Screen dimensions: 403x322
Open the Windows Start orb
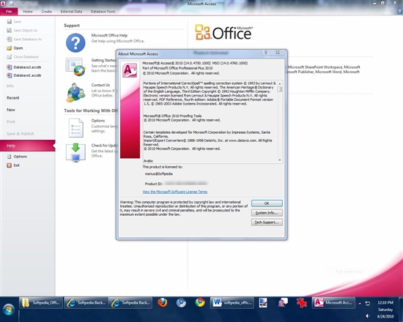(x=9, y=310)
